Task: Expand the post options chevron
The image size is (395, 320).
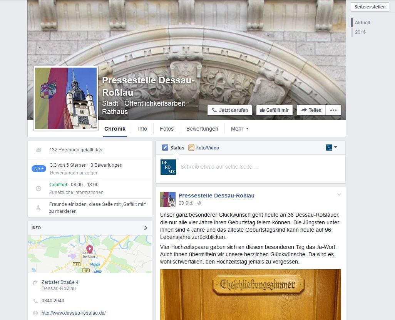Action: pyautogui.click(x=339, y=194)
